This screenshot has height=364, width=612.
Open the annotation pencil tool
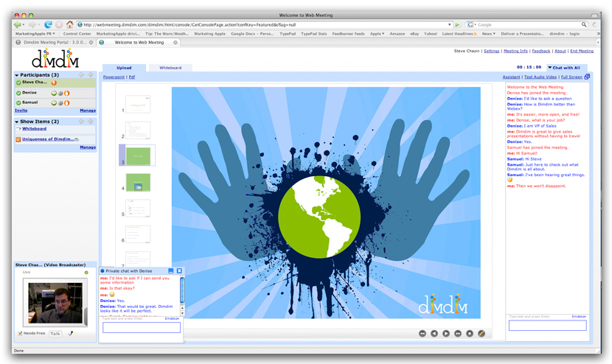click(481, 334)
